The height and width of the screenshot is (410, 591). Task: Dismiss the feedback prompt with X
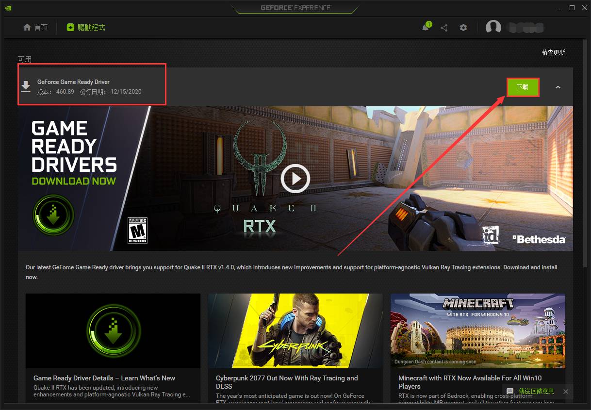click(565, 391)
